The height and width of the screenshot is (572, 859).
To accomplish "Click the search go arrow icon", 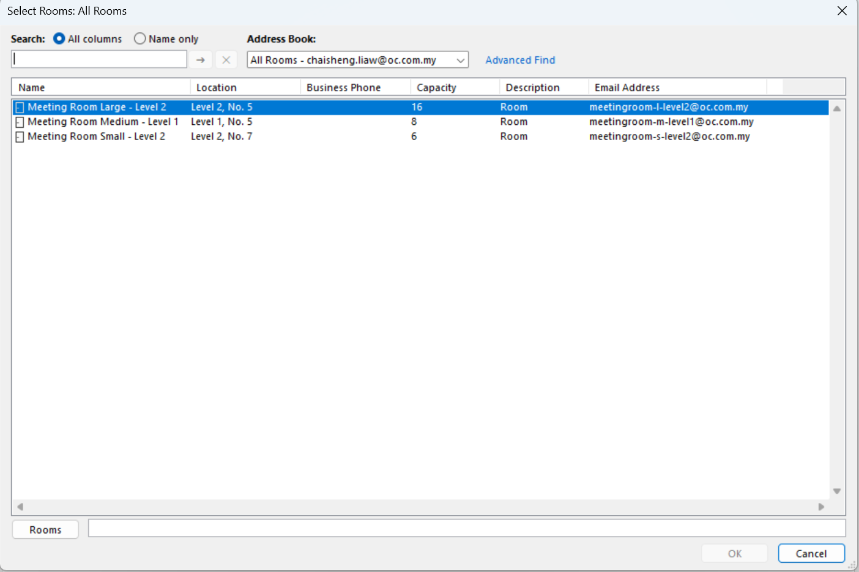I will [201, 60].
